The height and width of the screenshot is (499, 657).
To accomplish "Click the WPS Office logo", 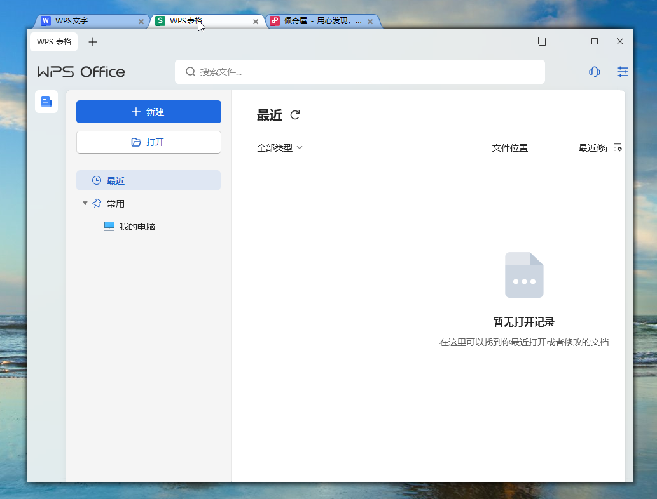I will pyautogui.click(x=81, y=72).
